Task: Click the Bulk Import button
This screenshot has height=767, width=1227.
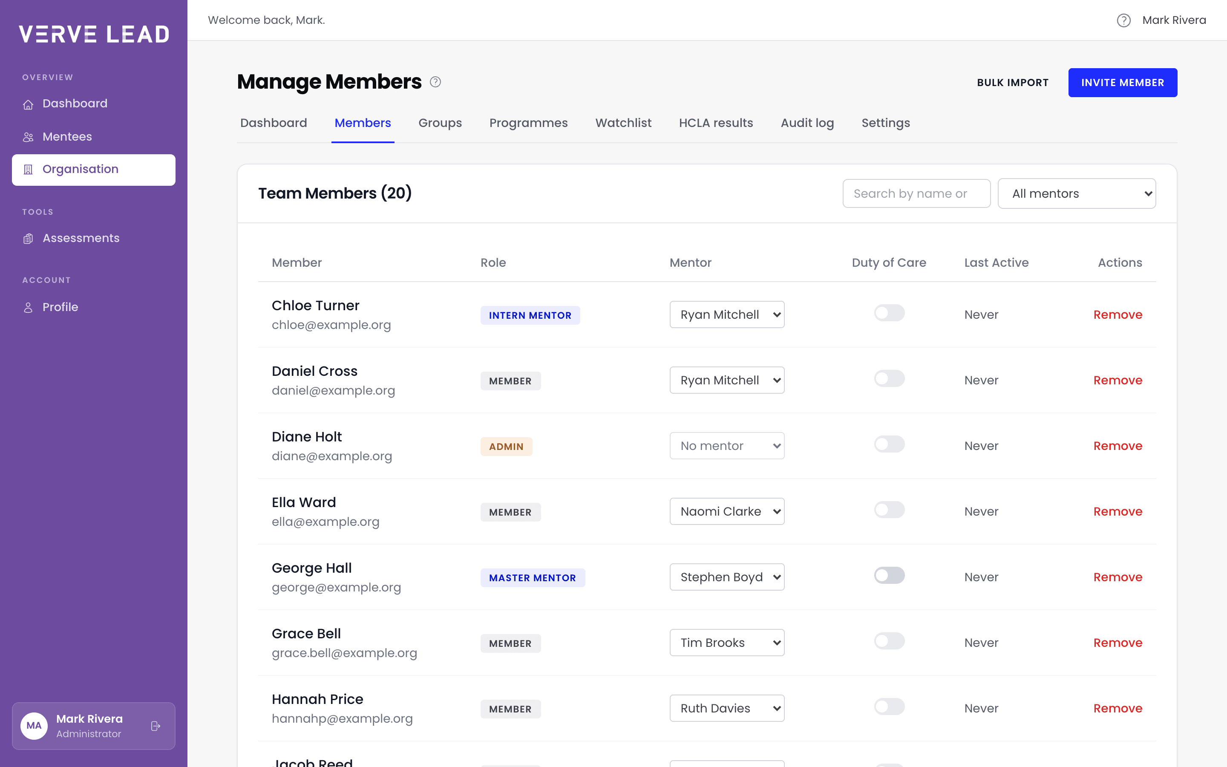Action: [1013, 83]
